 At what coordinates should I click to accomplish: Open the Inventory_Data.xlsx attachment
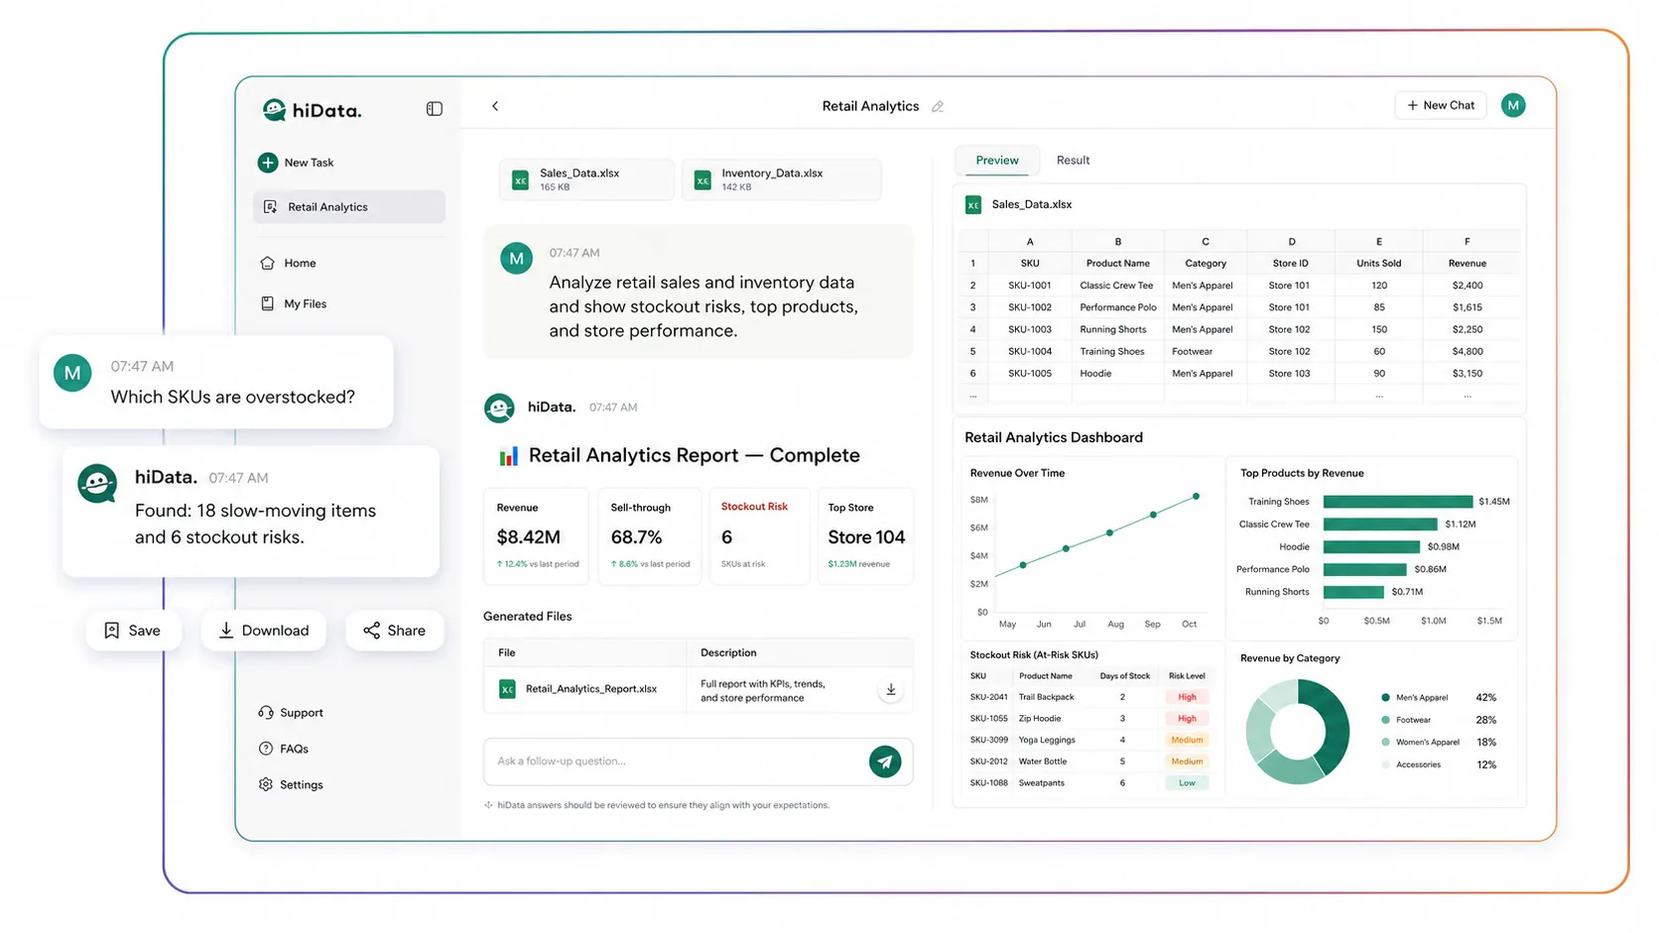[781, 179]
